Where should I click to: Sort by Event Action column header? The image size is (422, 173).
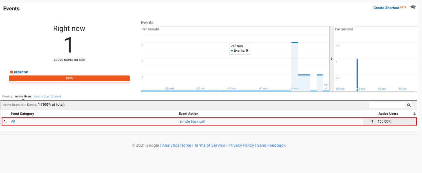(x=189, y=114)
